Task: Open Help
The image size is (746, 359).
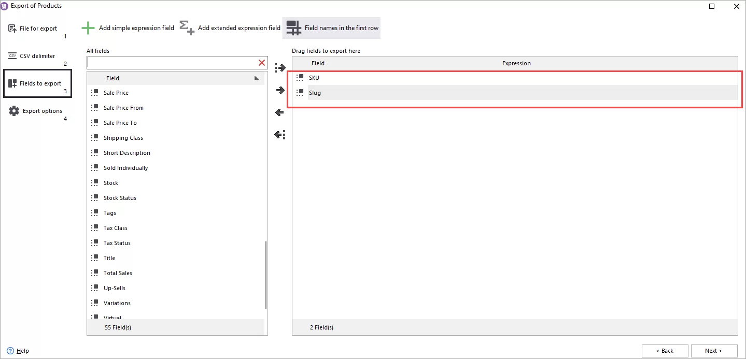Action: coord(19,351)
